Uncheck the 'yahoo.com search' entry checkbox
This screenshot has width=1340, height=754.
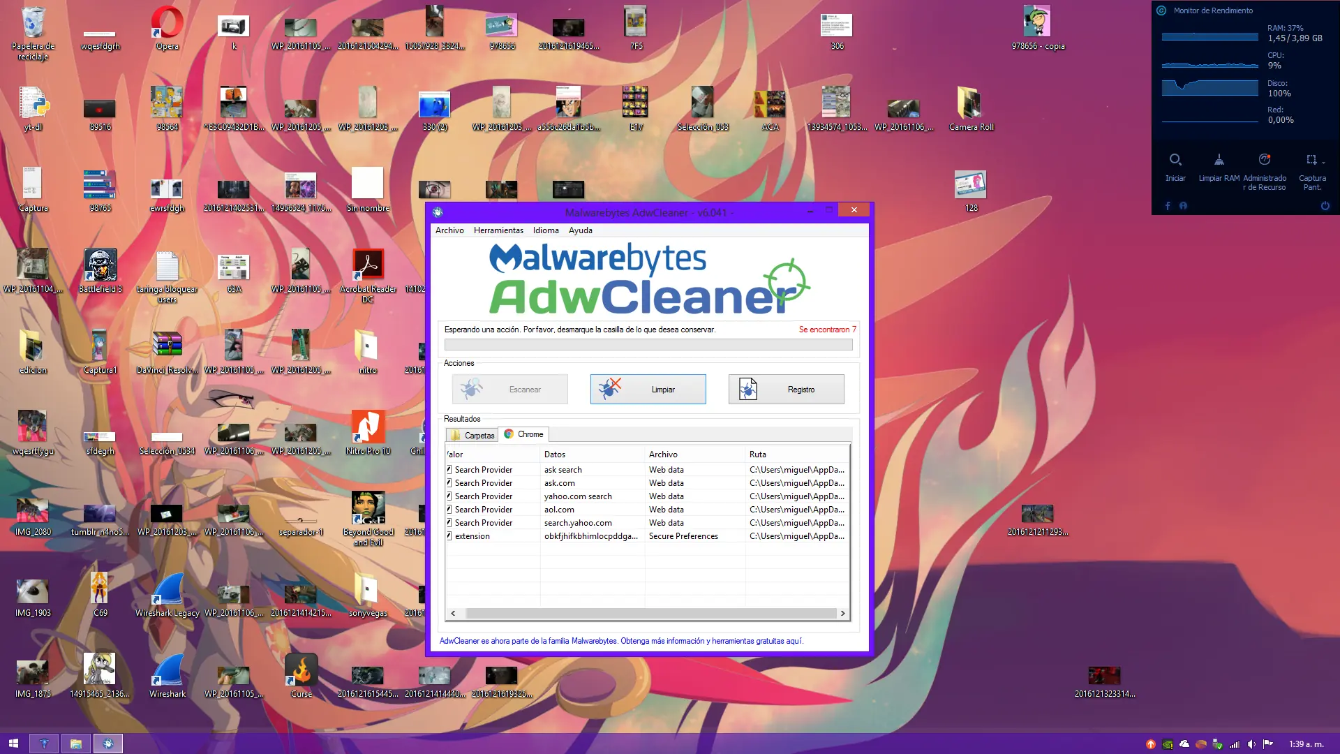(x=449, y=496)
